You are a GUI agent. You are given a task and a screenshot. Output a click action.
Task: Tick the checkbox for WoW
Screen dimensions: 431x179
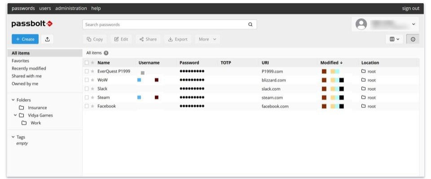87,80
